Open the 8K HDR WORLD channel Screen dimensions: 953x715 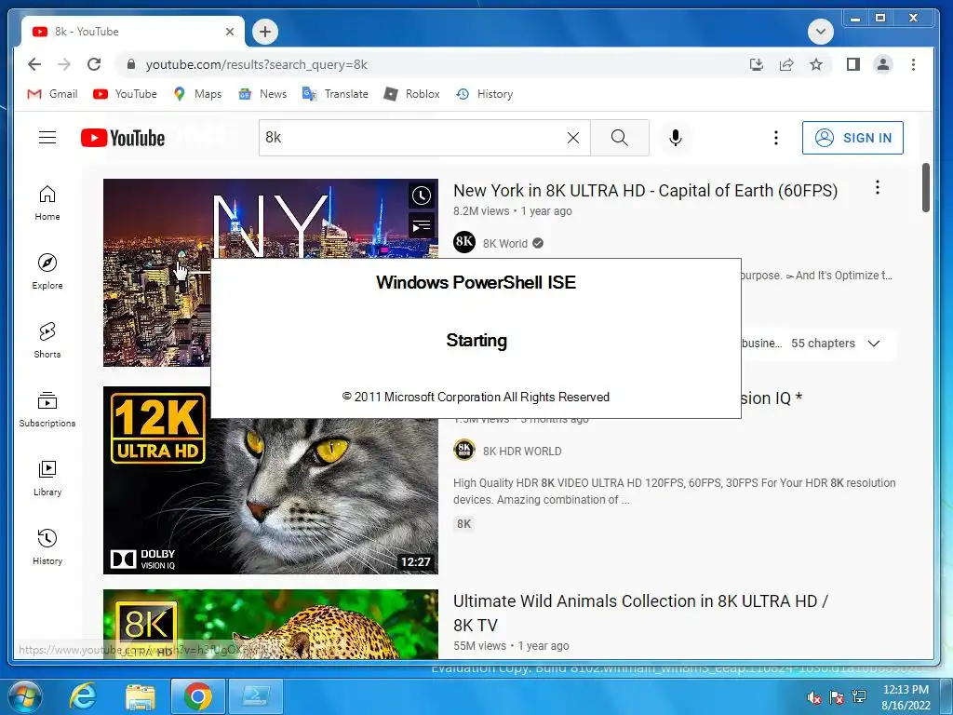[x=522, y=452]
